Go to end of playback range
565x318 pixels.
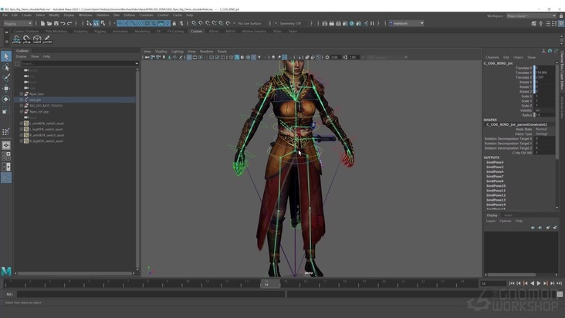(x=560, y=284)
